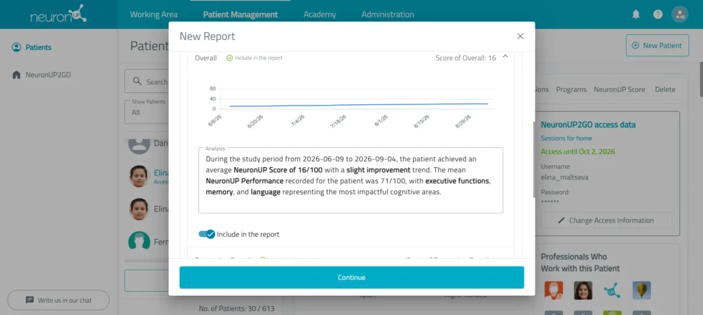Click the Continue button
This screenshot has width=703, height=315.
(x=351, y=277)
